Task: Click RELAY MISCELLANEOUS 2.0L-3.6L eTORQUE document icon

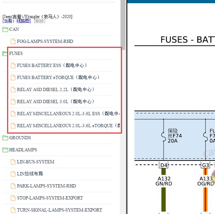Action: [x=13, y=126]
